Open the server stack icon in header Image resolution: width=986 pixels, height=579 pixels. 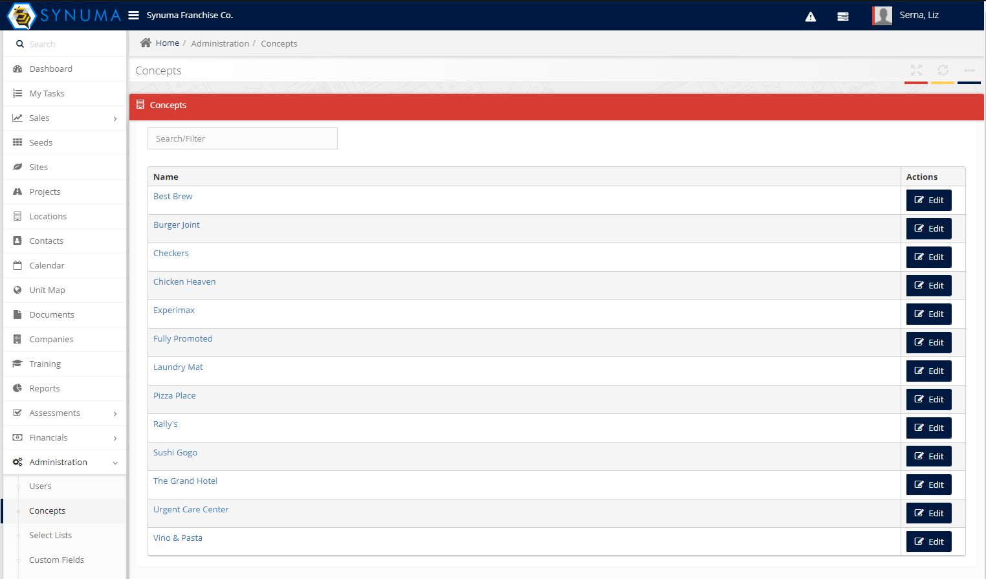[x=843, y=17]
